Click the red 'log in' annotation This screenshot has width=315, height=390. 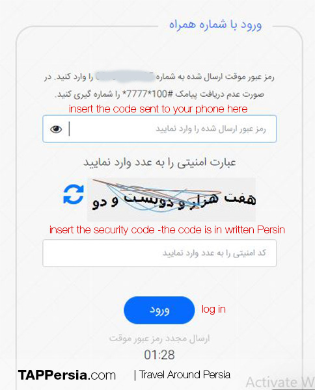213,309
